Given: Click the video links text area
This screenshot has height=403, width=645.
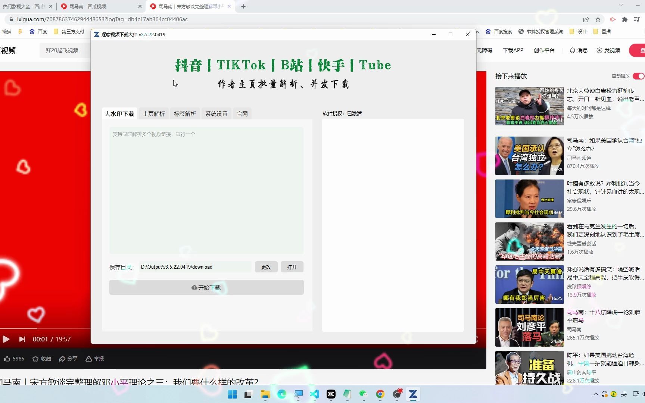Looking at the screenshot, I should point(206,191).
